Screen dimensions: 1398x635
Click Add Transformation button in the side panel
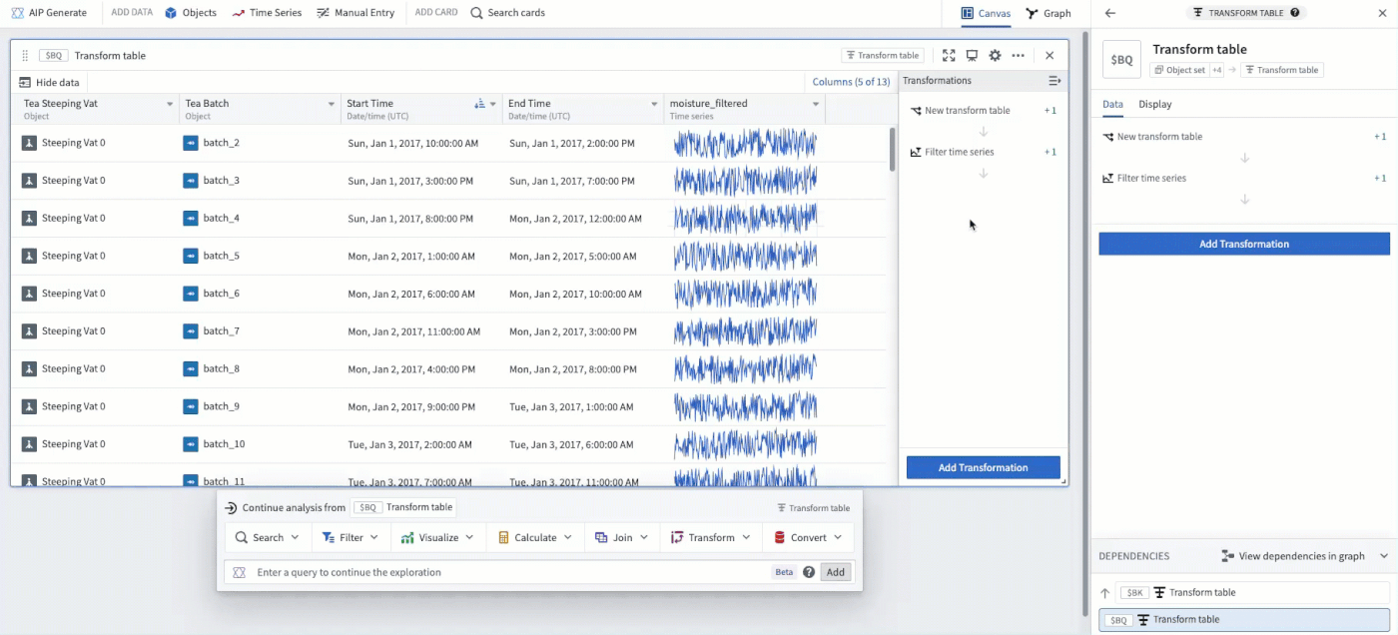(1244, 244)
